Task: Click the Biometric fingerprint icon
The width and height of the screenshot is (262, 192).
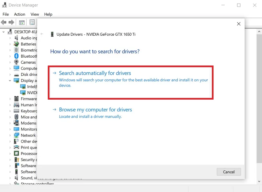Action: (16, 50)
